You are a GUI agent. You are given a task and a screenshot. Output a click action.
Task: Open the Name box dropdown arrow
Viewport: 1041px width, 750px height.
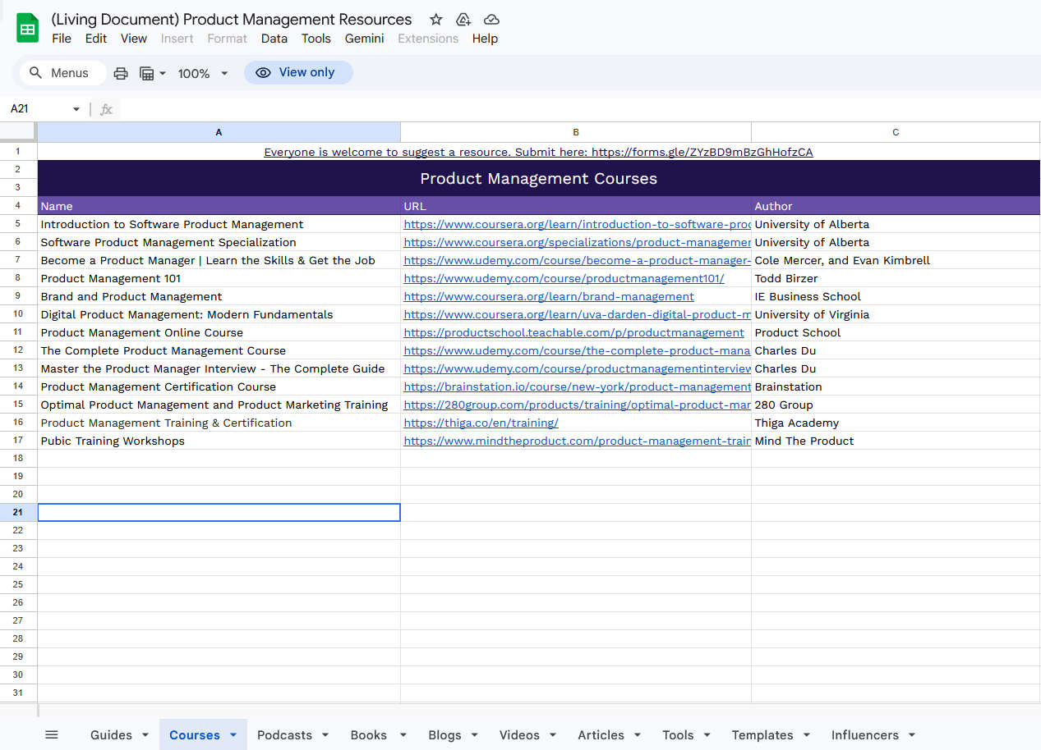coord(76,109)
